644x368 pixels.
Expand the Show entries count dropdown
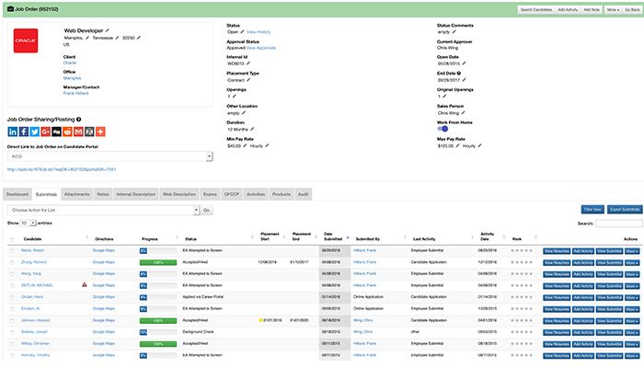tap(27, 223)
